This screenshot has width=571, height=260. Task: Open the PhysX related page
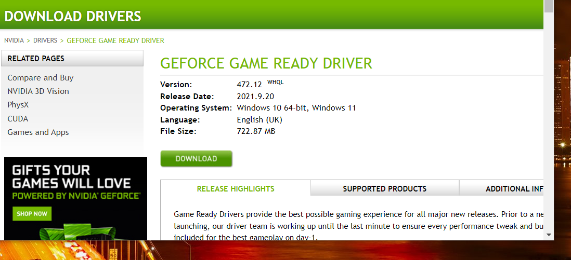[x=18, y=105]
